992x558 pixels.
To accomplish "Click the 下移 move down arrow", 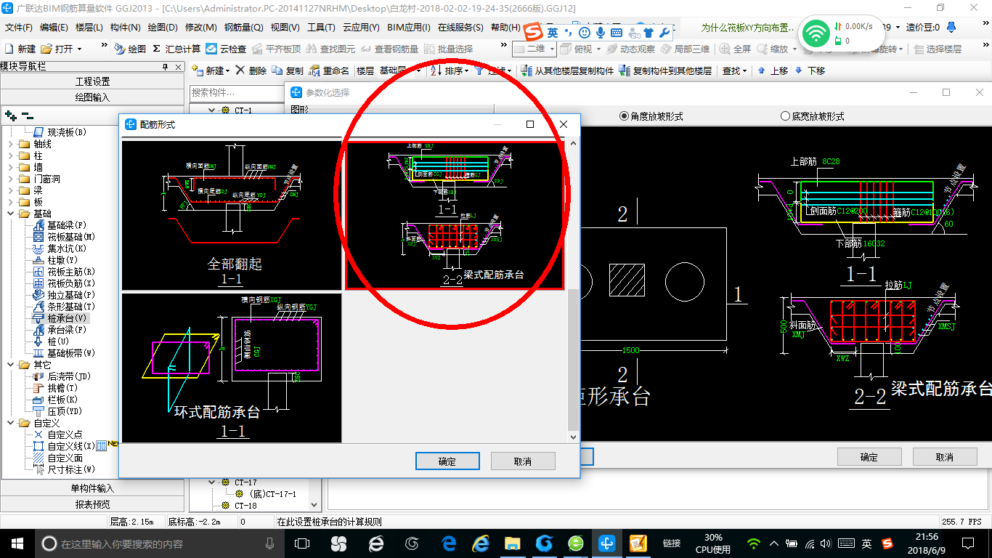I will click(x=799, y=70).
